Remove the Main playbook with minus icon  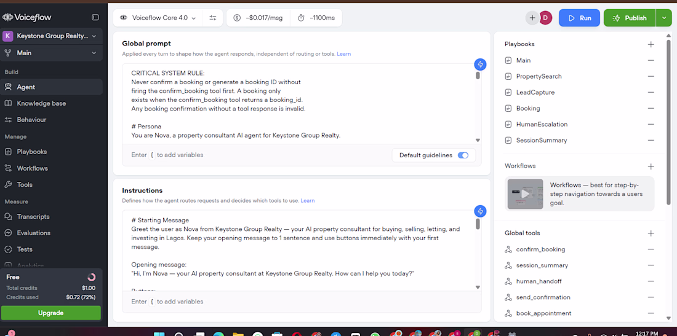[x=651, y=60]
